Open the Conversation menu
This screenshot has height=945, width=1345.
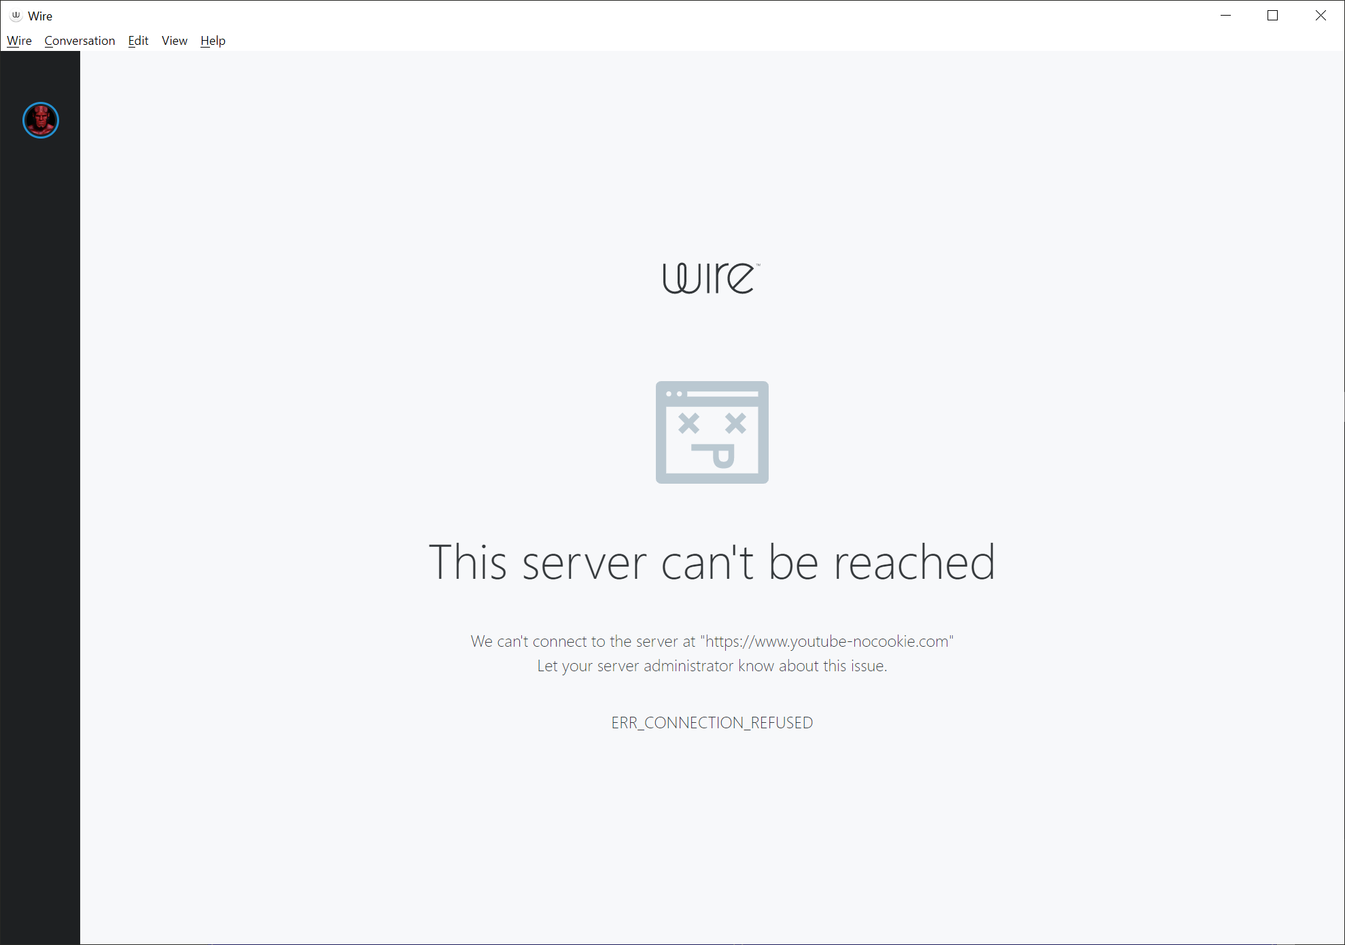79,41
